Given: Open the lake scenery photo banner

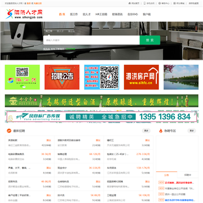Looking at the screenshot, I should [181, 77].
